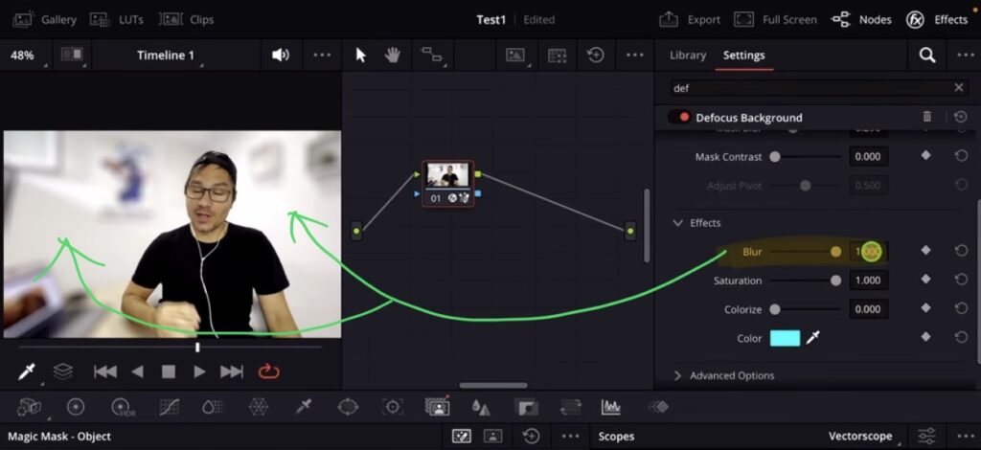Viewport: 981px width, 450px height.
Task: Expand Advanced Options section
Action: click(678, 375)
